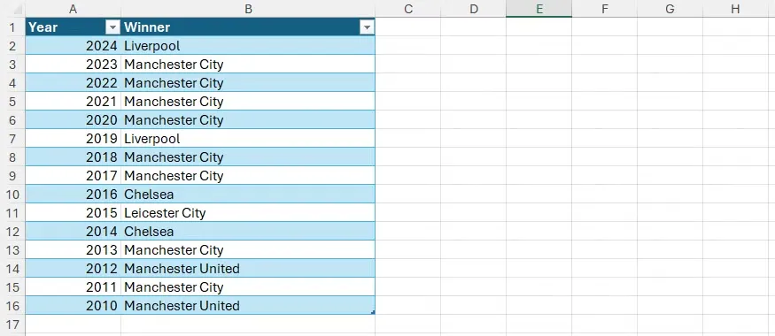The height and width of the screenshot is (336, 775).
Task: Select row 10 header
Action: [12, 195]
